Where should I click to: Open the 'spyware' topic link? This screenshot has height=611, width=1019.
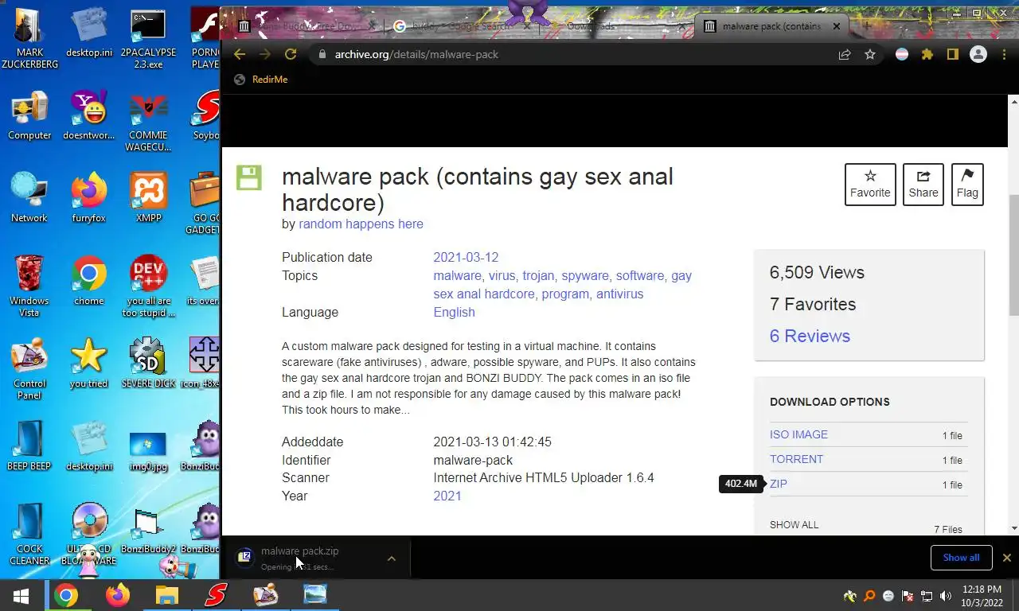pos(585,276)
